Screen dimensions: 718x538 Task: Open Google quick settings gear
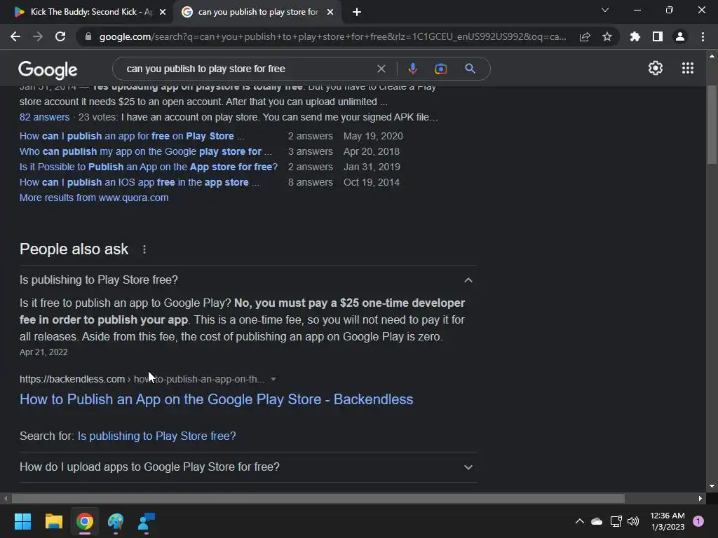tap(656, 68)
